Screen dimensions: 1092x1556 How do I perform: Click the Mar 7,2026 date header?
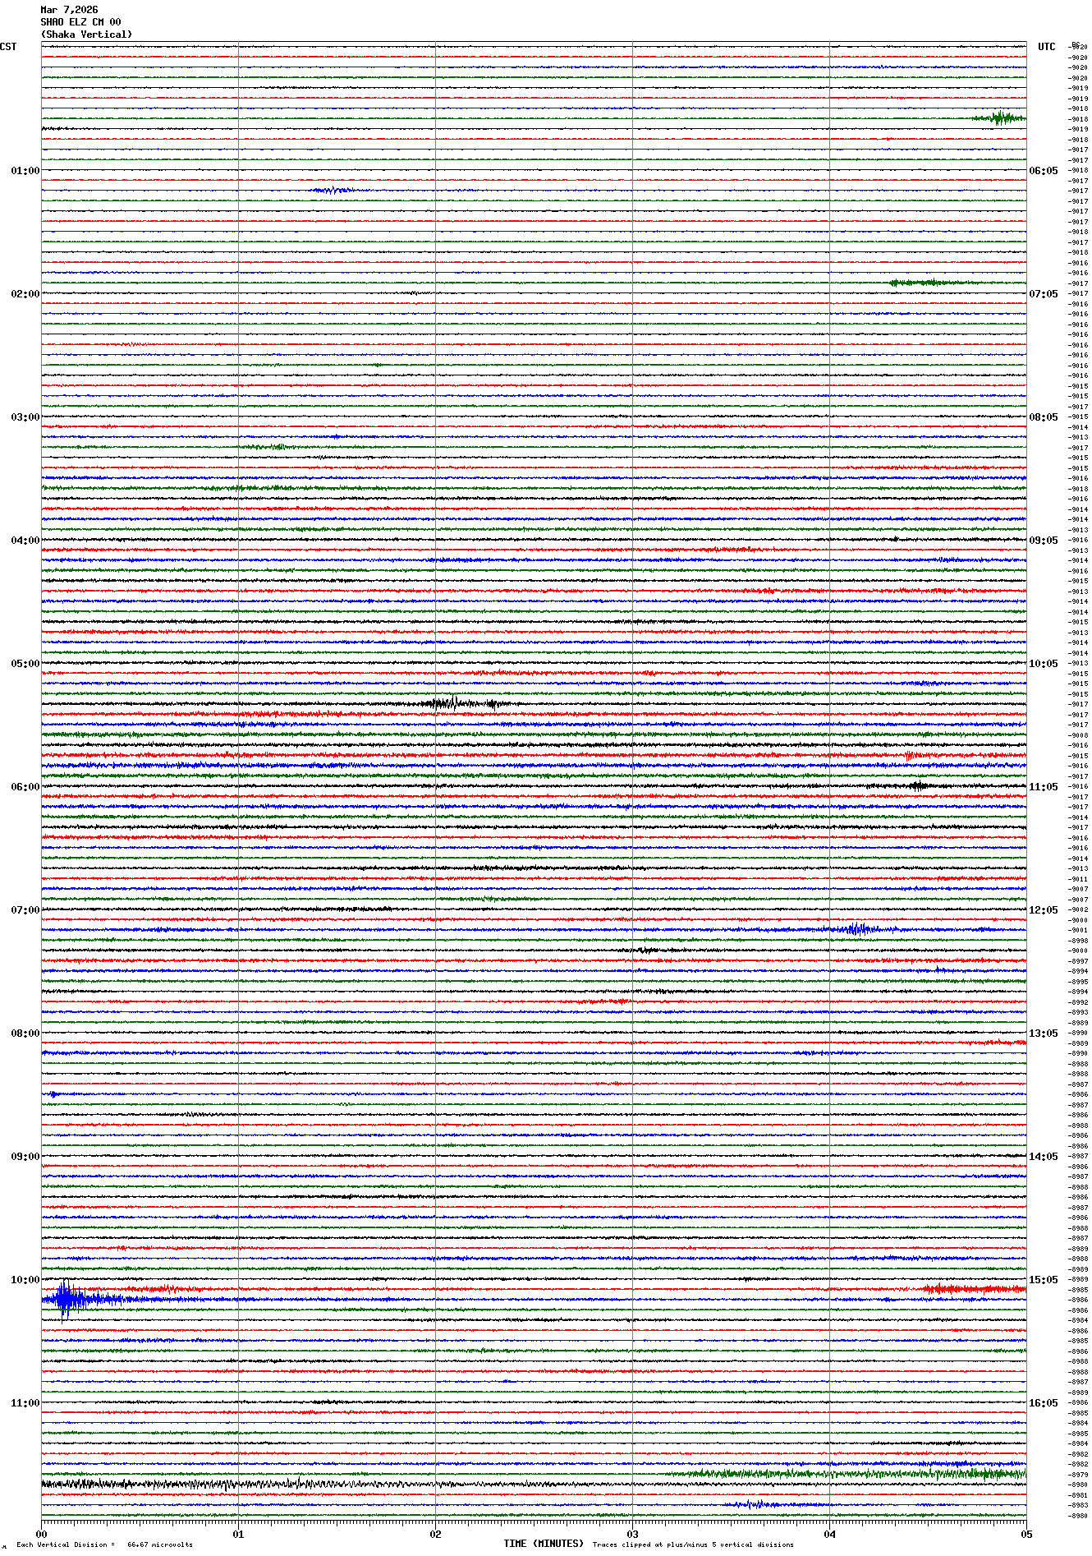(x=69, y=10)
